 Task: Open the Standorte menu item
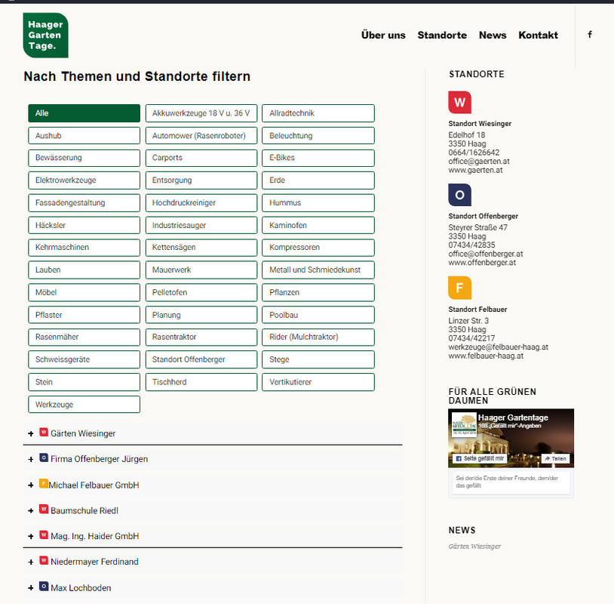(x=442, y=35)
